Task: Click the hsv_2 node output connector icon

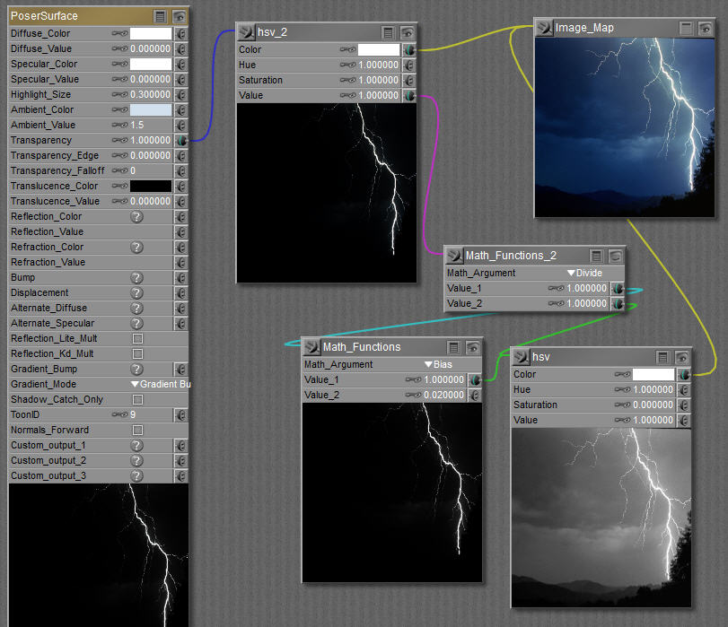Action: pos(247,31)
